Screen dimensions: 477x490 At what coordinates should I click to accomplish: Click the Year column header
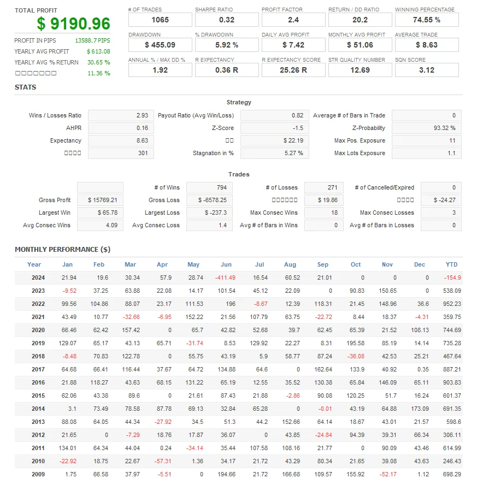coord(34,264)
